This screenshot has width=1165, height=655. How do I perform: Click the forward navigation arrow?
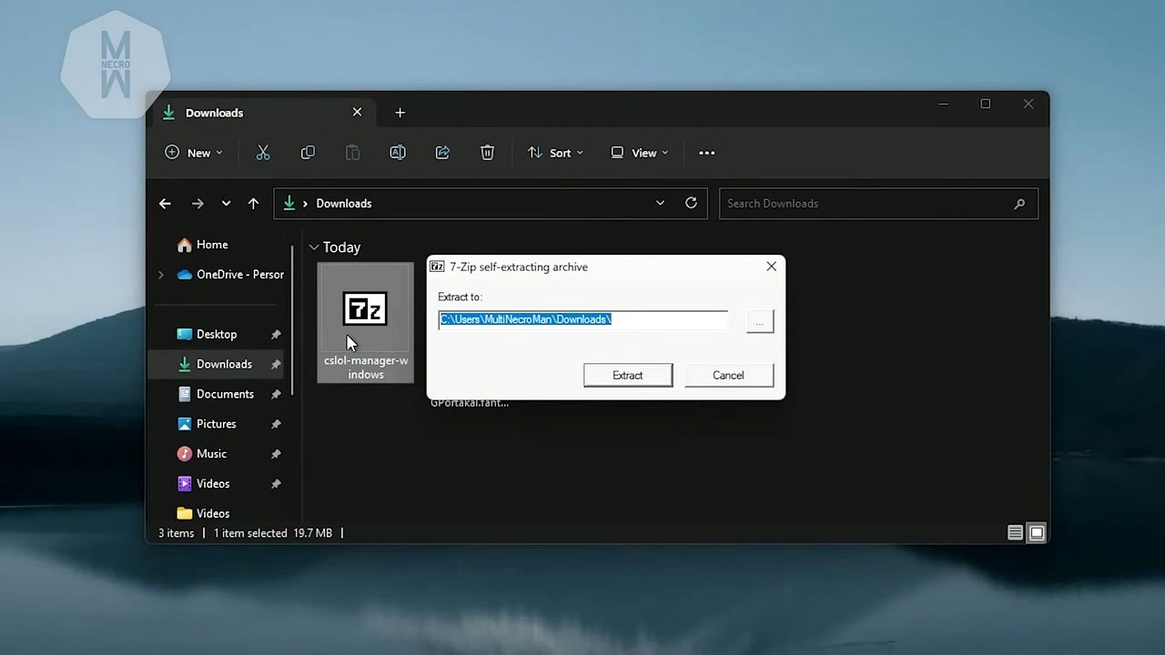(x=198, y=204)
